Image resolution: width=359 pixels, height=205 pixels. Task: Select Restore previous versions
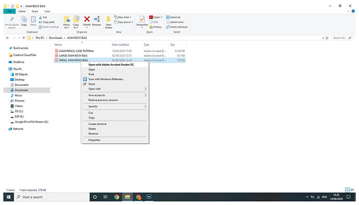pos(115,100)
